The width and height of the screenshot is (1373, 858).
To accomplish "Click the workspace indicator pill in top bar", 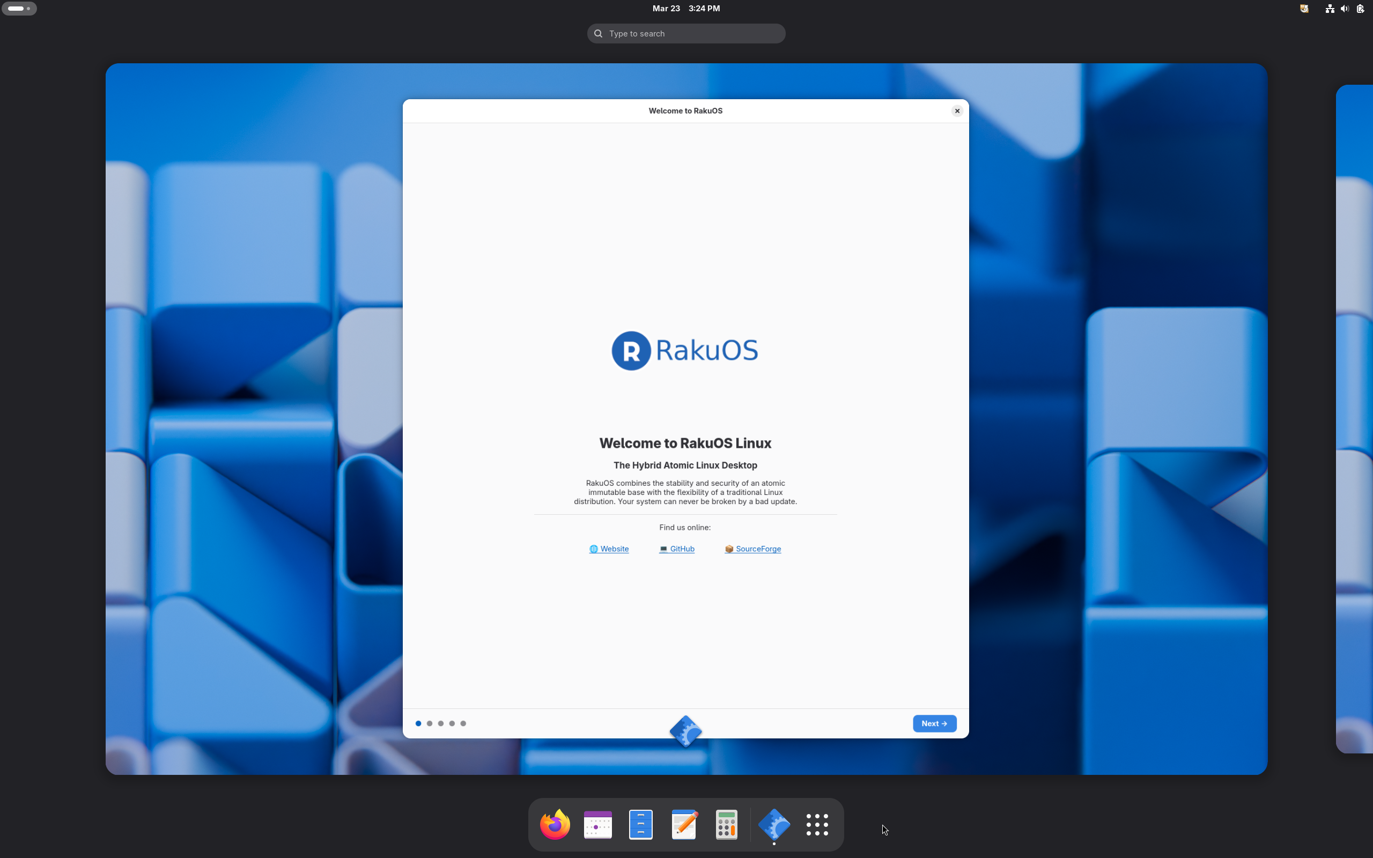I will [x=19, y=9].
